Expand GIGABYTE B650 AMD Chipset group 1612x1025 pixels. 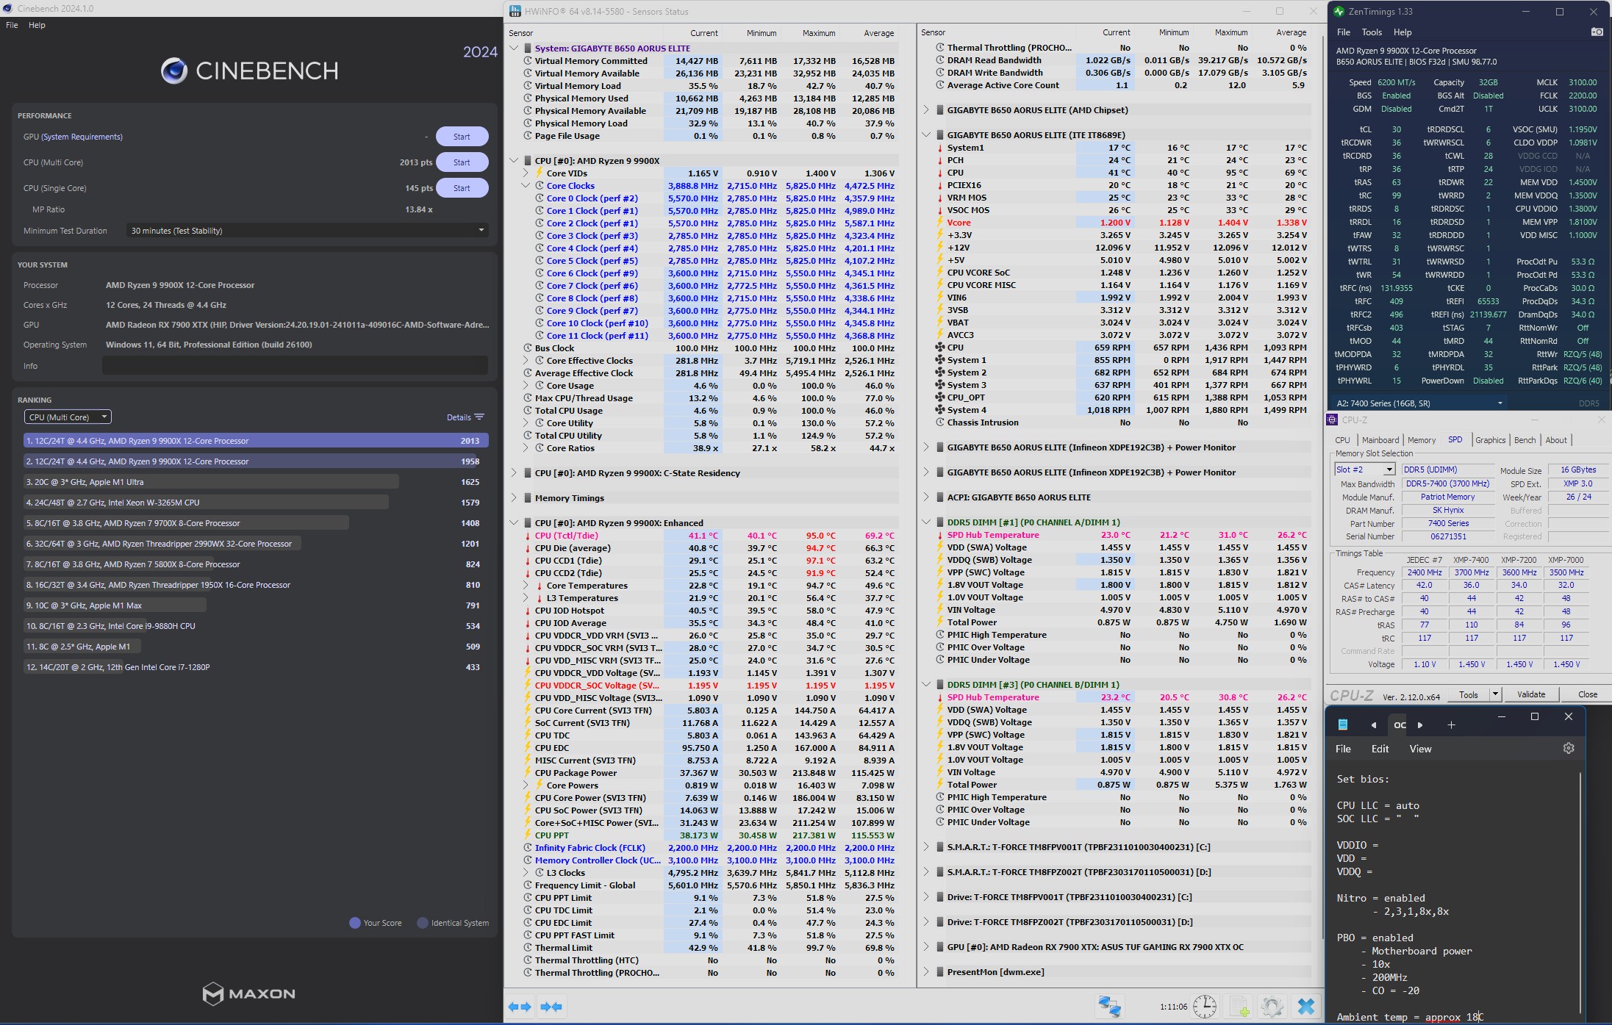click(x=926, y=110)
